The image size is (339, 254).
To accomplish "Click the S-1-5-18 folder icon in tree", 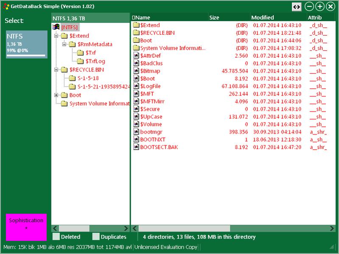I will pyautogui.click(x=72, y=78).
